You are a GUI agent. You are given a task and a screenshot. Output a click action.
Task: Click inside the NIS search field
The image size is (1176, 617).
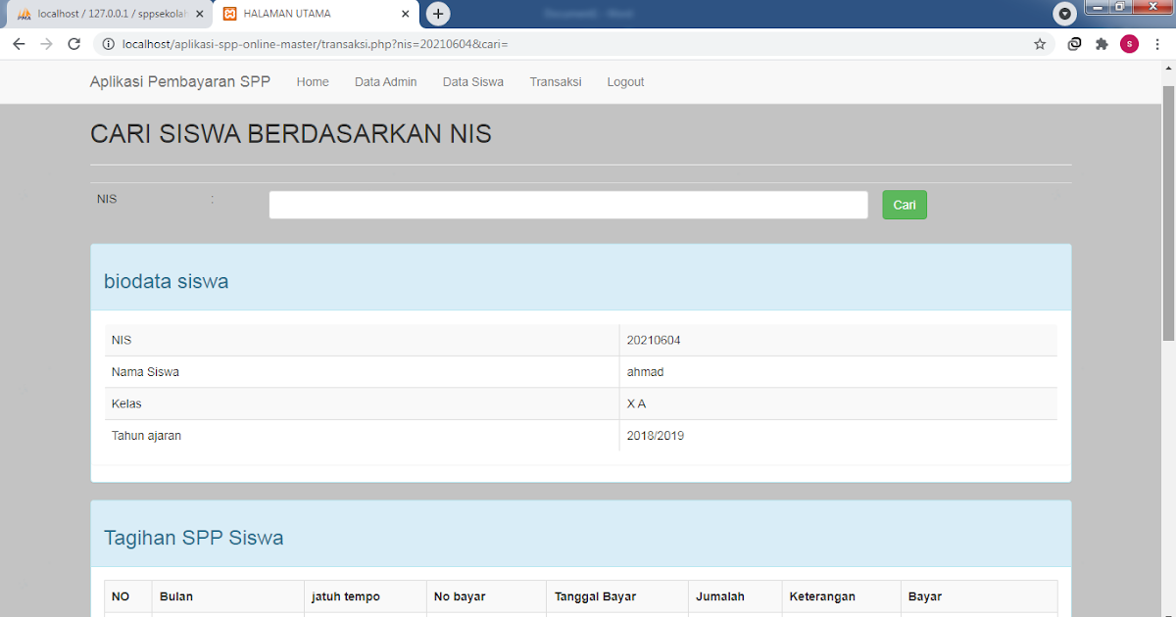(x=568, y=204)
